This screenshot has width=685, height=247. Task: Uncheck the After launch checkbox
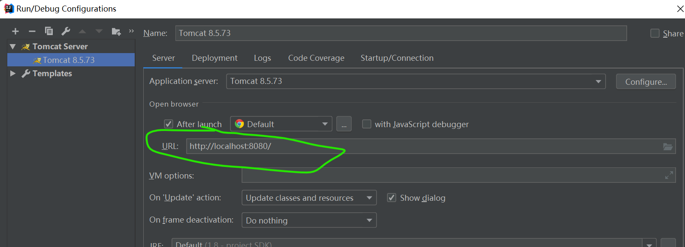[169, 124]
